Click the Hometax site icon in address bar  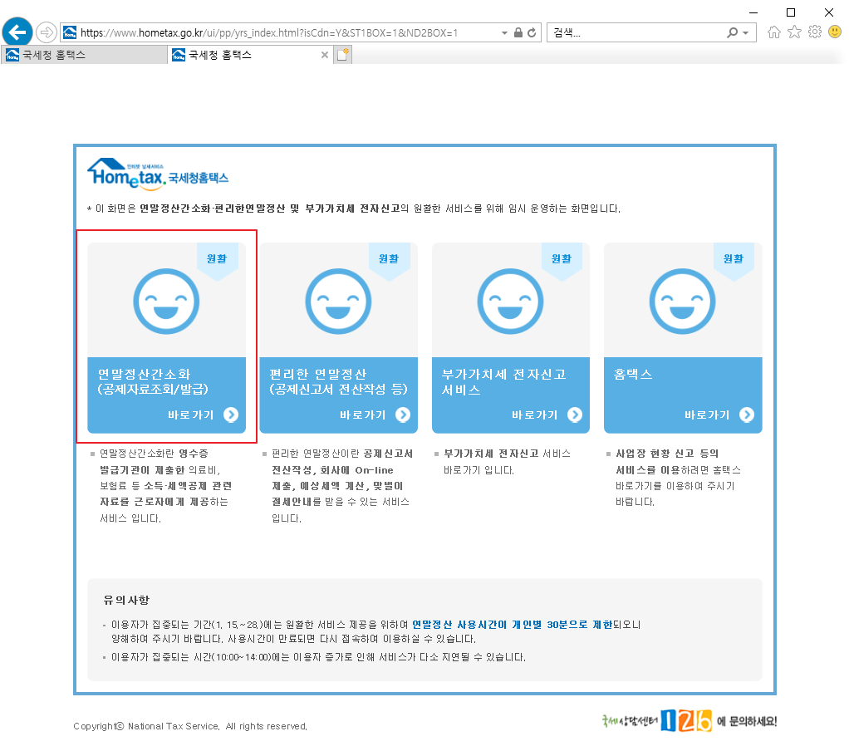[70, 33]
